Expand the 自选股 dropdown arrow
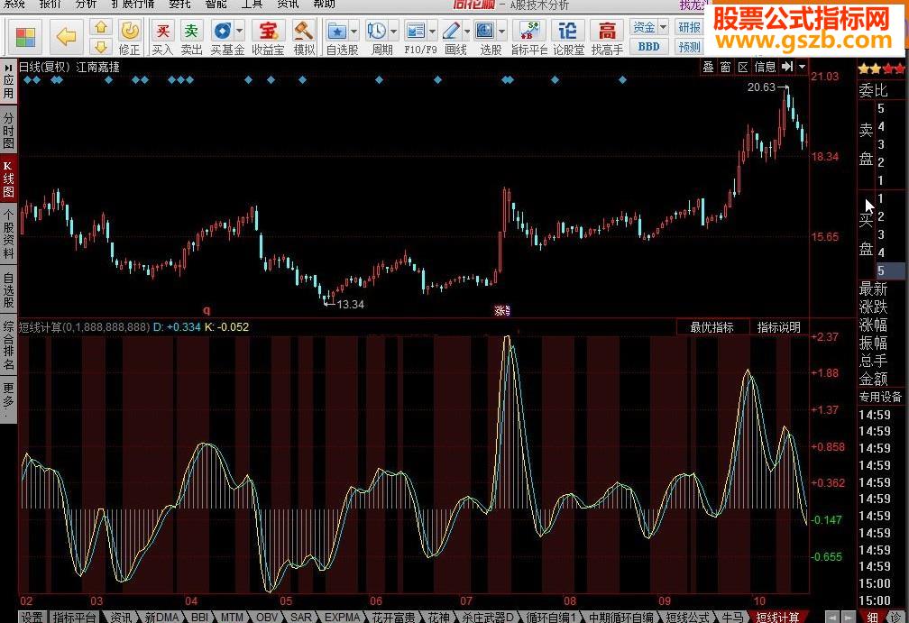The height and width of the screenshot is (623, 909). click(x=353, y=31)
